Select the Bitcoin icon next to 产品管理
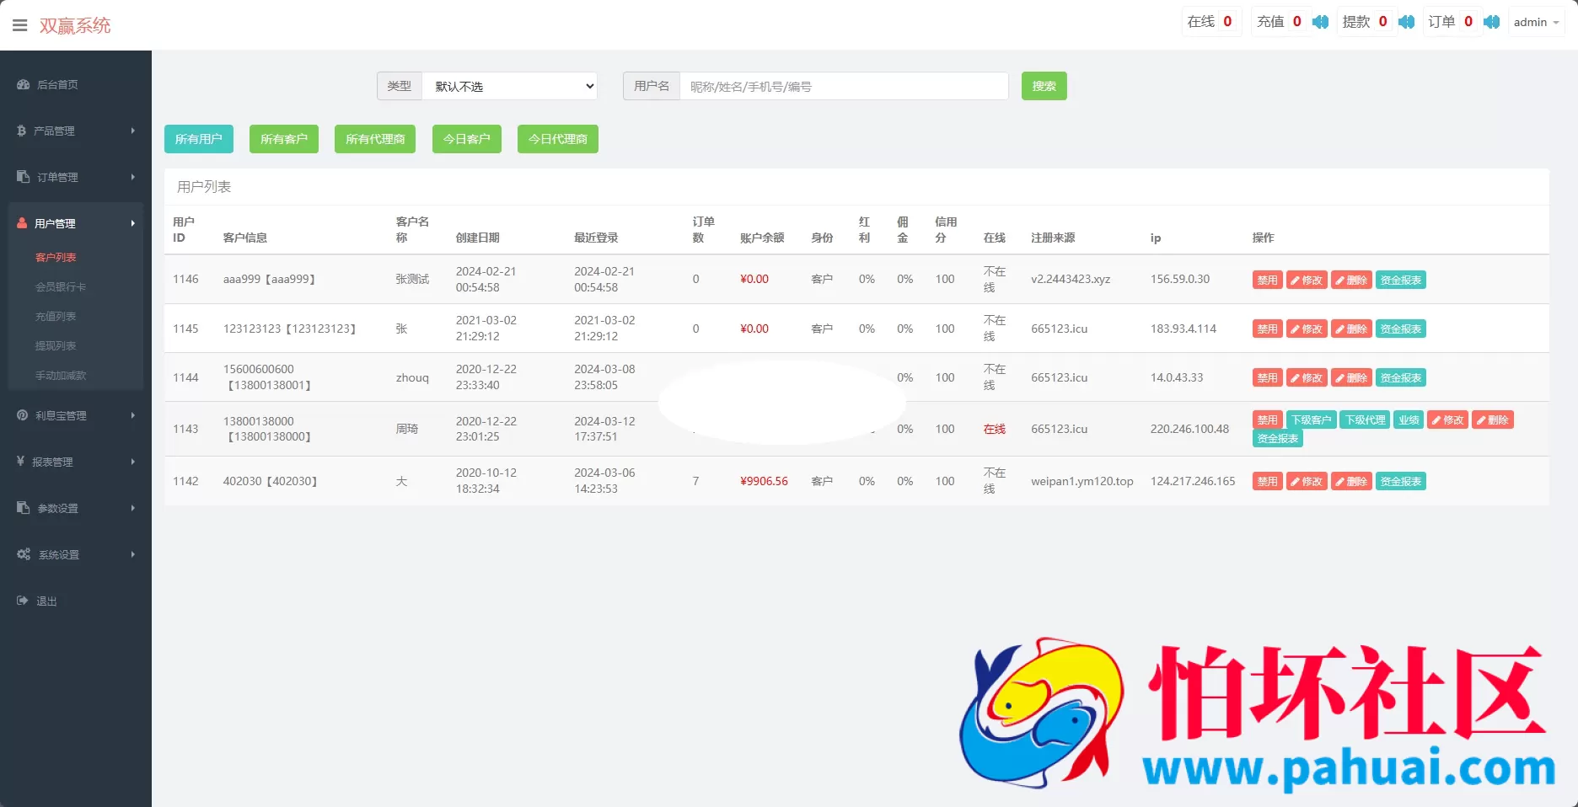 click(x=21, y=131)
